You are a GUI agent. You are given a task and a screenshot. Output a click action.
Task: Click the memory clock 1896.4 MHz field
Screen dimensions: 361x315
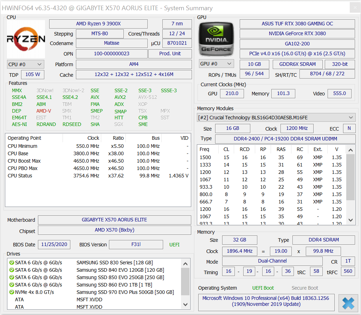pyautogui.click(x=240, y=251)
